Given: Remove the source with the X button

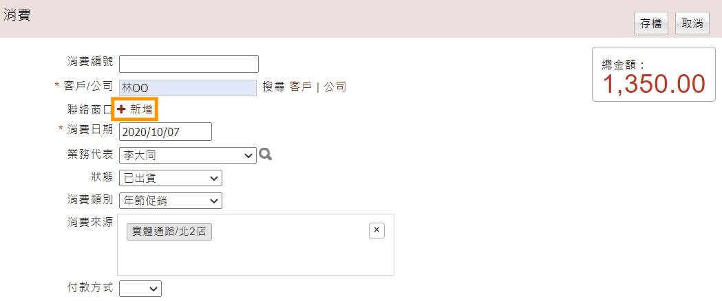Looking at the screenshot, I should 376,230.
